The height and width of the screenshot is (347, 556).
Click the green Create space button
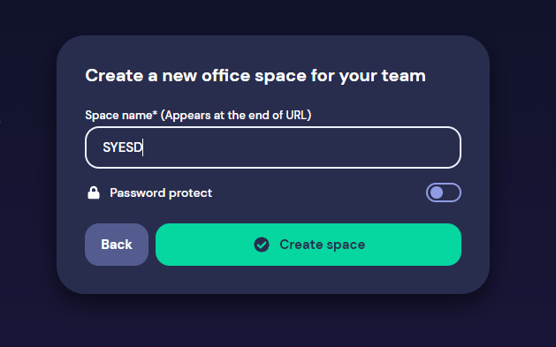[x=308, y=245]
